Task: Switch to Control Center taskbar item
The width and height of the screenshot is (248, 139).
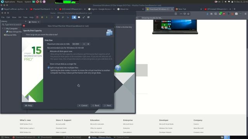Action: pyautogui.click(x=121, y=137)
